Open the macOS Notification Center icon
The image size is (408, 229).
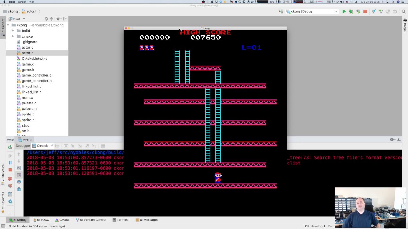point(404,2)
